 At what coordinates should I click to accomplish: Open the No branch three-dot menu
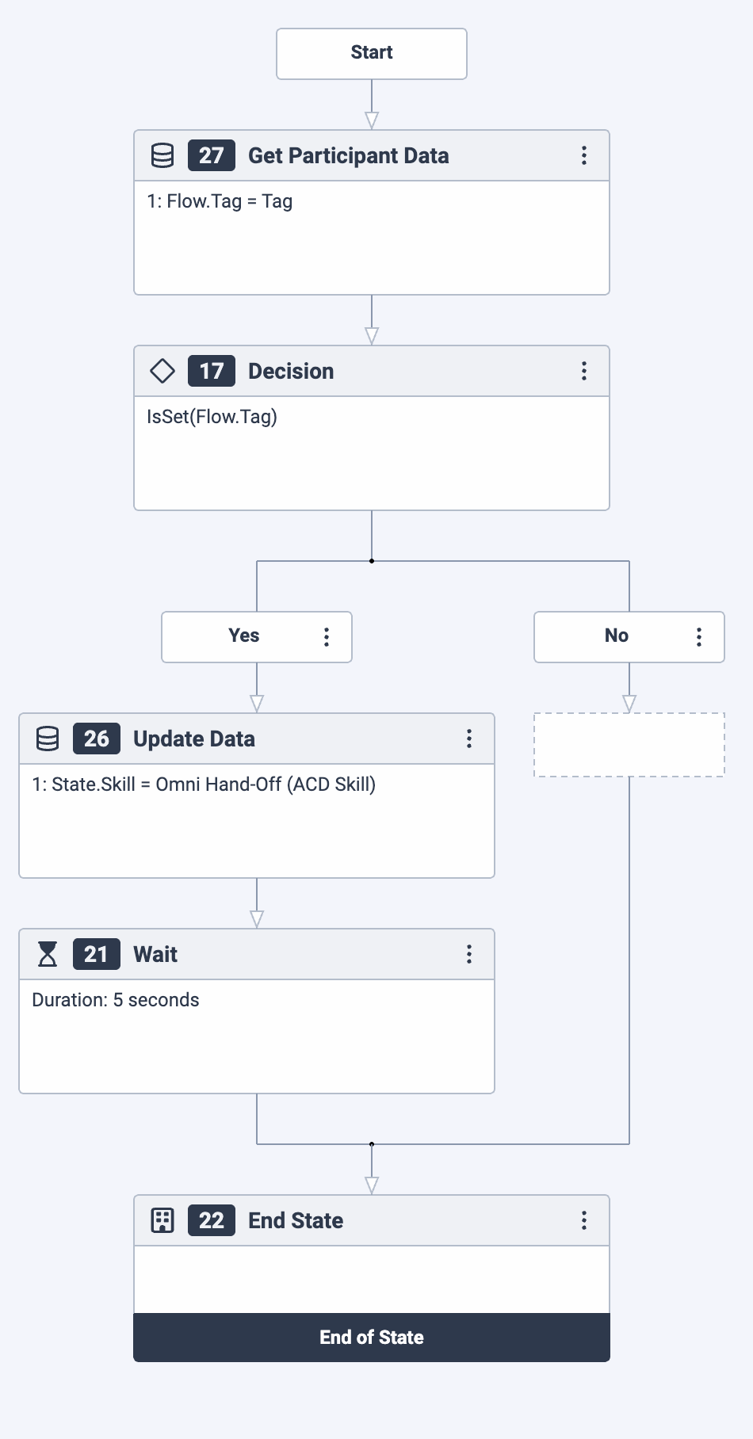coord(699,637)
